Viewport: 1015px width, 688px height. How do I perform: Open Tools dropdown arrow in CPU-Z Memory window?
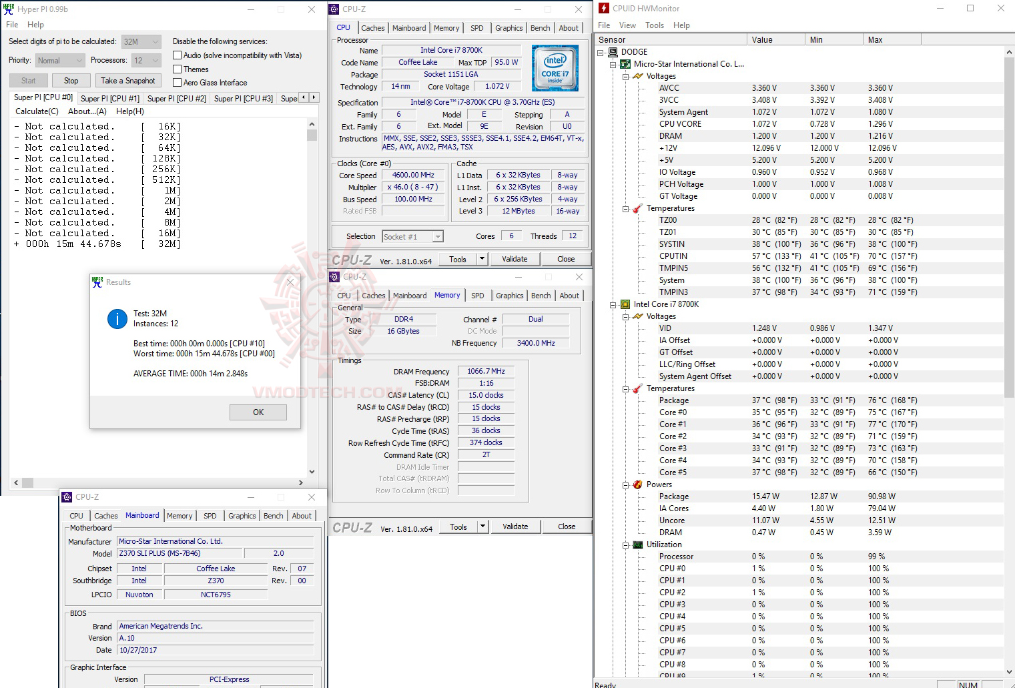pos(483,527)
